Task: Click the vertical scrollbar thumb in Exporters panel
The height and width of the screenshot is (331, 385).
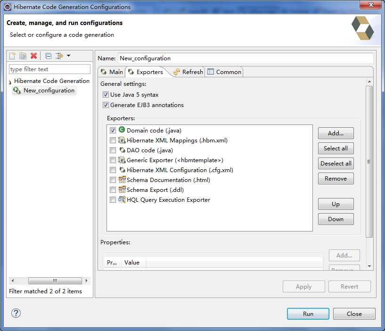Action: (369, 162)
